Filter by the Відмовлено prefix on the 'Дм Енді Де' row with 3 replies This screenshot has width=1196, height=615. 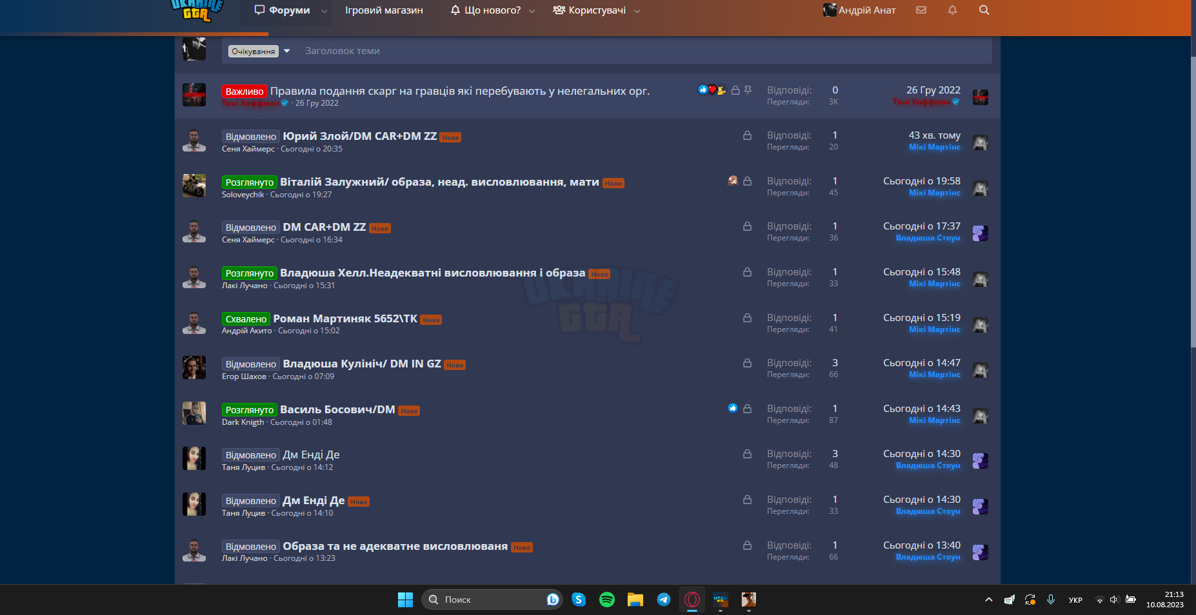tap(251, 455)
